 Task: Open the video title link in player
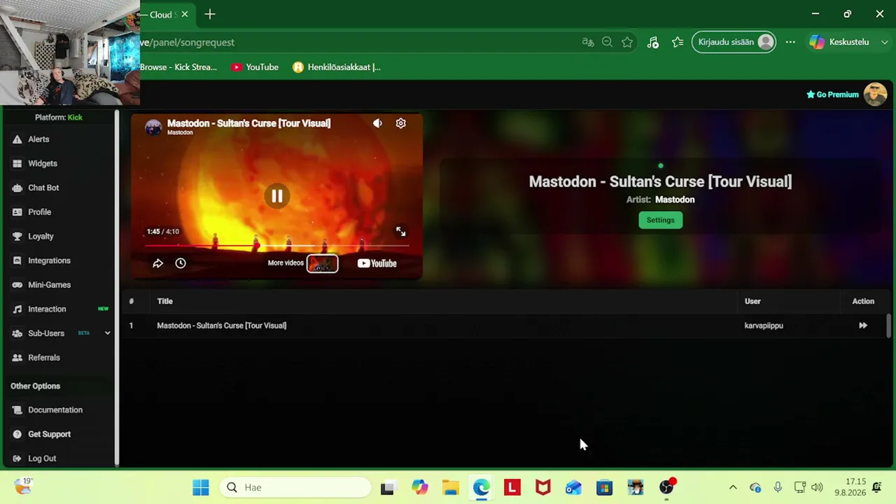[248, 123]
